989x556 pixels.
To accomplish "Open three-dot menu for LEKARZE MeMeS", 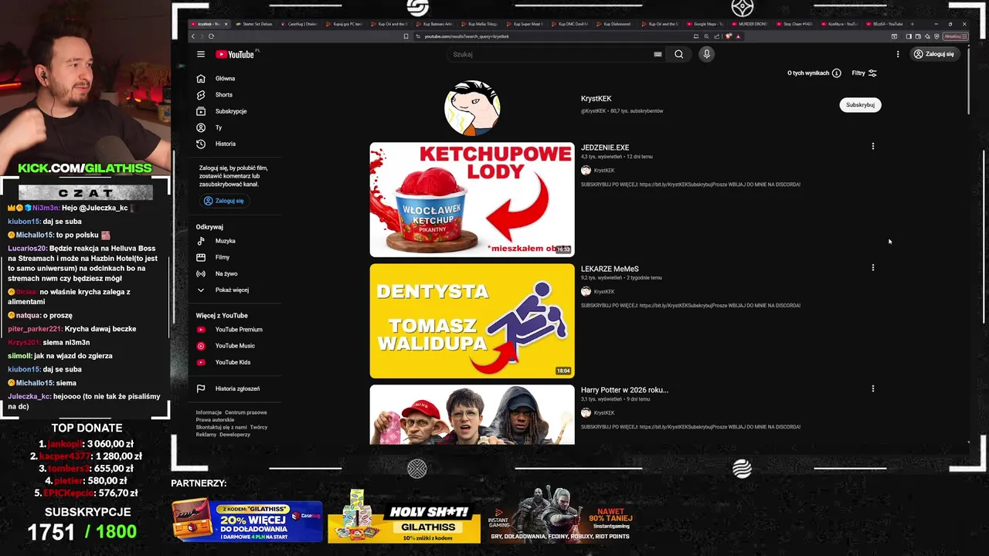I will click(x=873, y=268).
